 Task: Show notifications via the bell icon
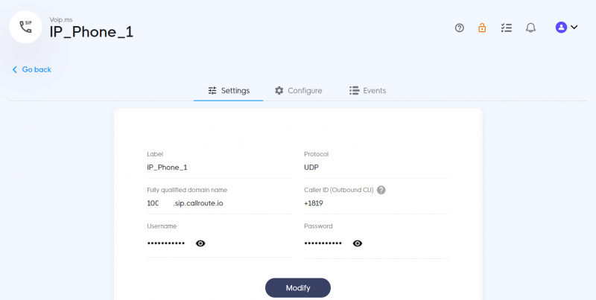click(x=530, y=28)
